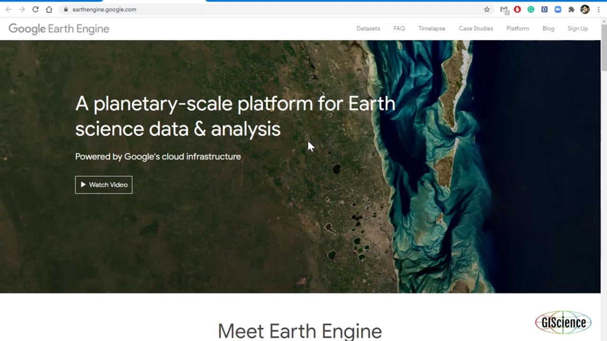This screenshot has height=341, width=607.
Task: Play the Watch Video button
Action: 103,185
